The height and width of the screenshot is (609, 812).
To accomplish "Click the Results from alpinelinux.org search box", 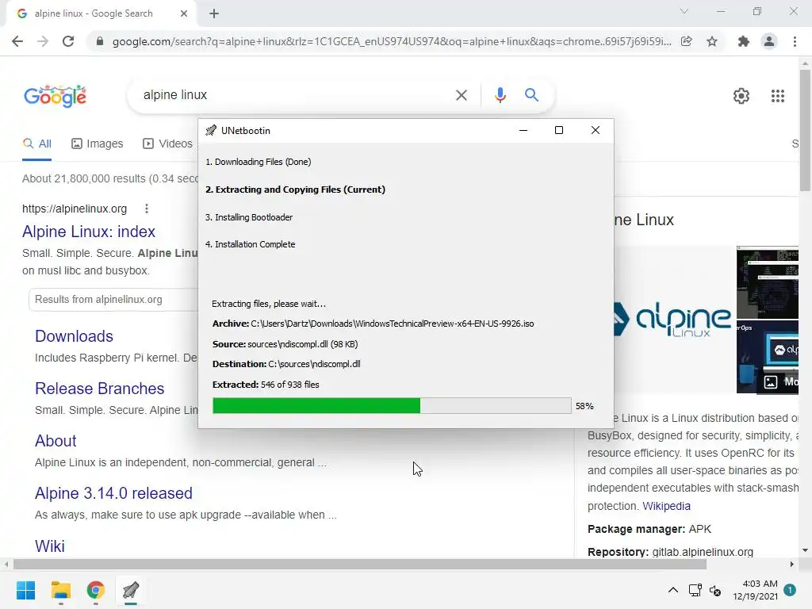I will click(x=114, y=299).
